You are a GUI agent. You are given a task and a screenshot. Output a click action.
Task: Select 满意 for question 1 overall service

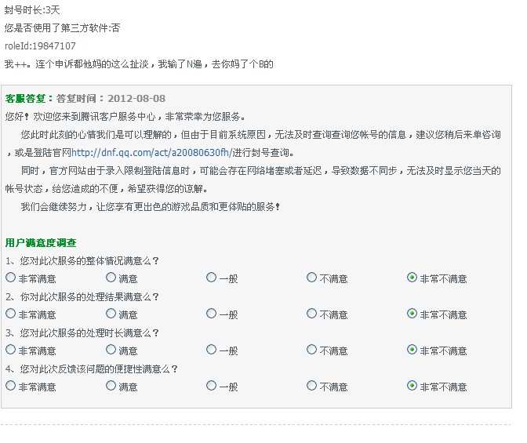pyautogui.click(x=111, y=278)
